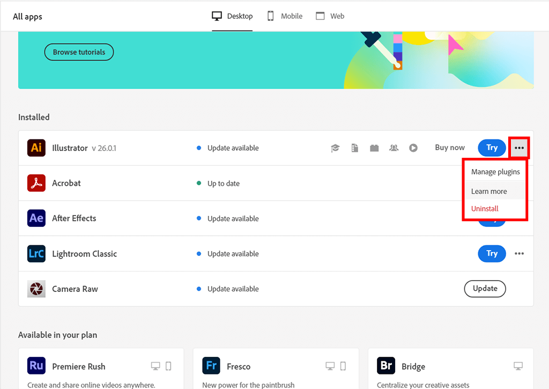Click the Bridge app icon
The width and height of the screenshot is (549, 389).
[386, 365]
